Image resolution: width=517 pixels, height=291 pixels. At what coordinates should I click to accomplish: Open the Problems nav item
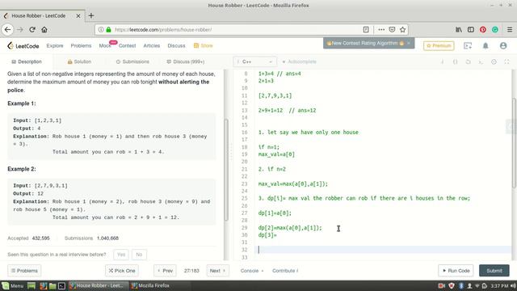(81, 46)
